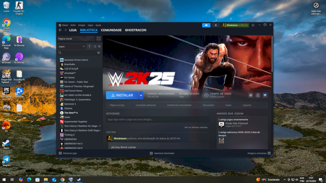Show hidden system tray icons
Viewport: 326px width, 183px height.
pos(284,180)
